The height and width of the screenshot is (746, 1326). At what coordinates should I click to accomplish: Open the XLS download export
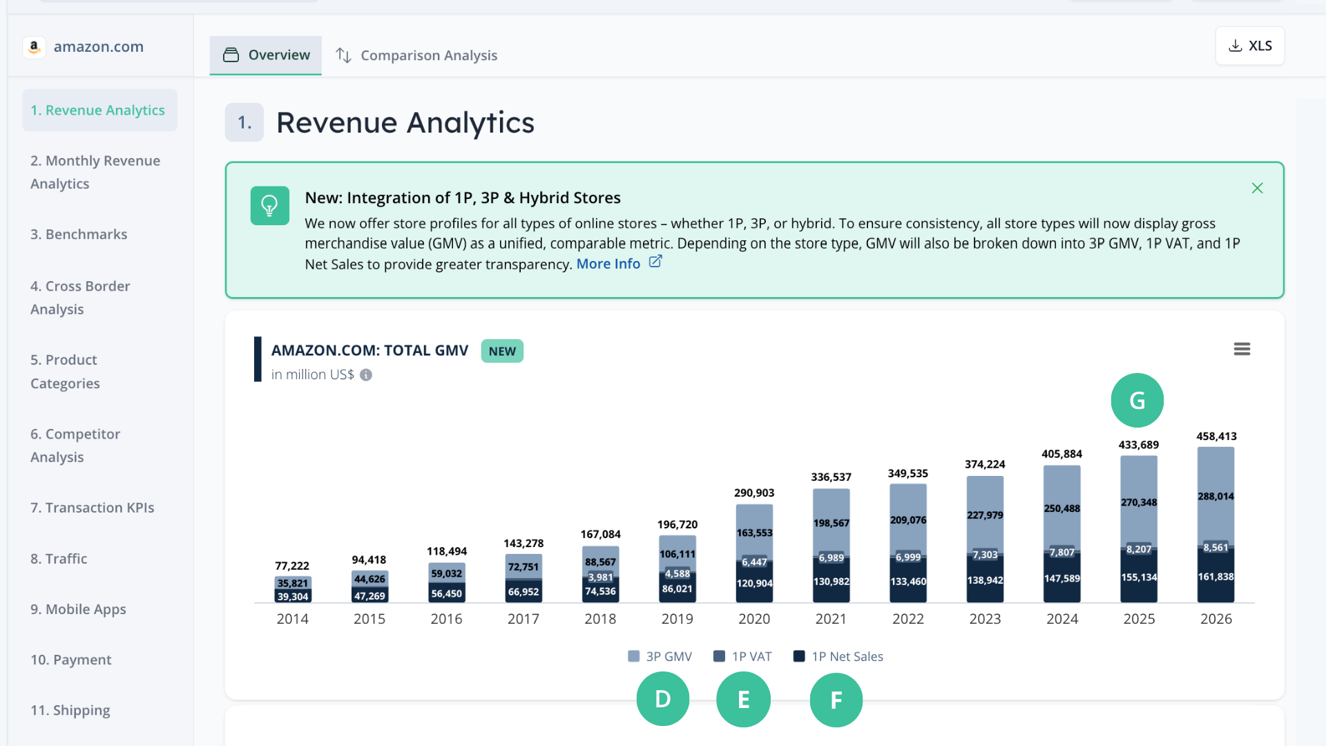(1249, 46)
